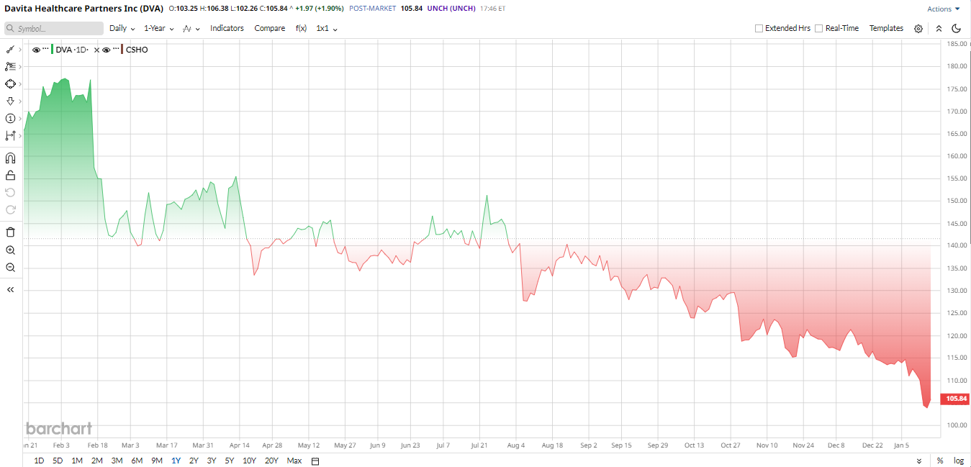
Task: Select the line drawing tool
Action: coord(10,50)
